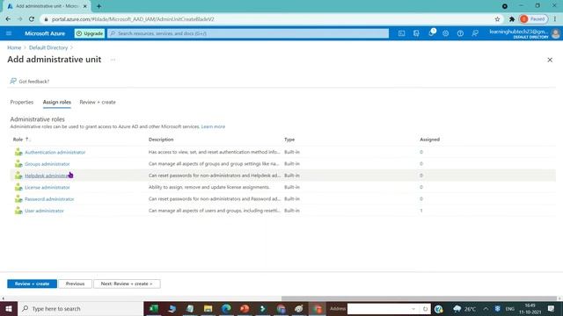The image size is (563, 316).
Task: Open the ellipsis menu beside the blade title
Action: click(x=113, y=60)
